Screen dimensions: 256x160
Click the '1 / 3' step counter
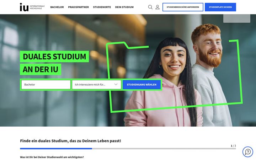tap(233, 146)
